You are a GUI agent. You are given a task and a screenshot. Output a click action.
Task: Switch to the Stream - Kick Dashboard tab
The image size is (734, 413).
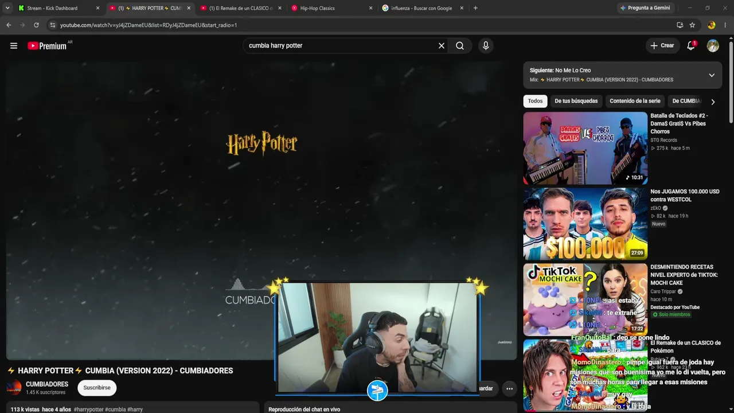click(52, 8)
